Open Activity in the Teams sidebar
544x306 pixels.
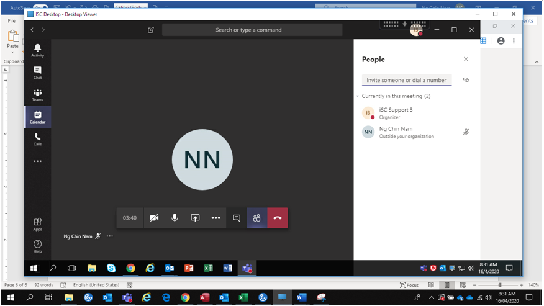coord(37,50)
